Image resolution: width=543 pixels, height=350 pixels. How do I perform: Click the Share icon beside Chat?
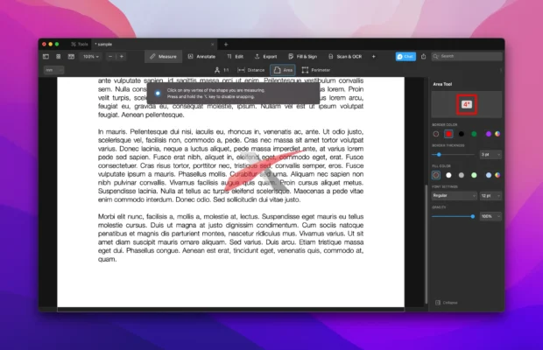click(424, 56)
